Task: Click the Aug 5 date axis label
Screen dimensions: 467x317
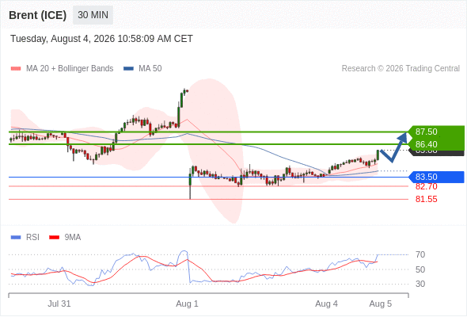Action: [381, 304]
